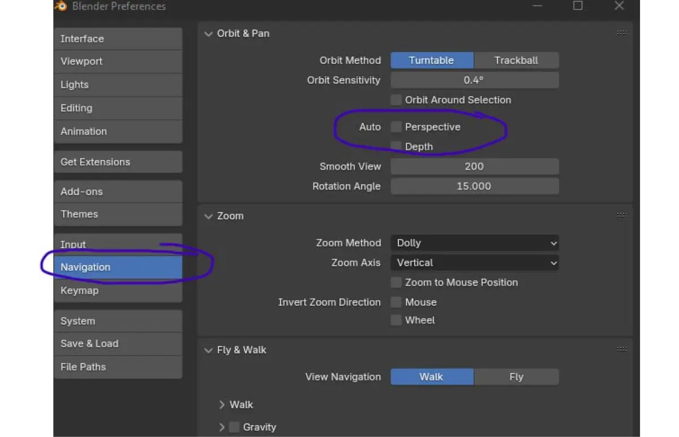The image size is (679, 437).
Task: Click the Orbit & Pan panel grip icon
Action: pos(622,33)
